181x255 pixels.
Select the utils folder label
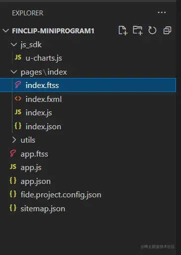pos(28,140)
